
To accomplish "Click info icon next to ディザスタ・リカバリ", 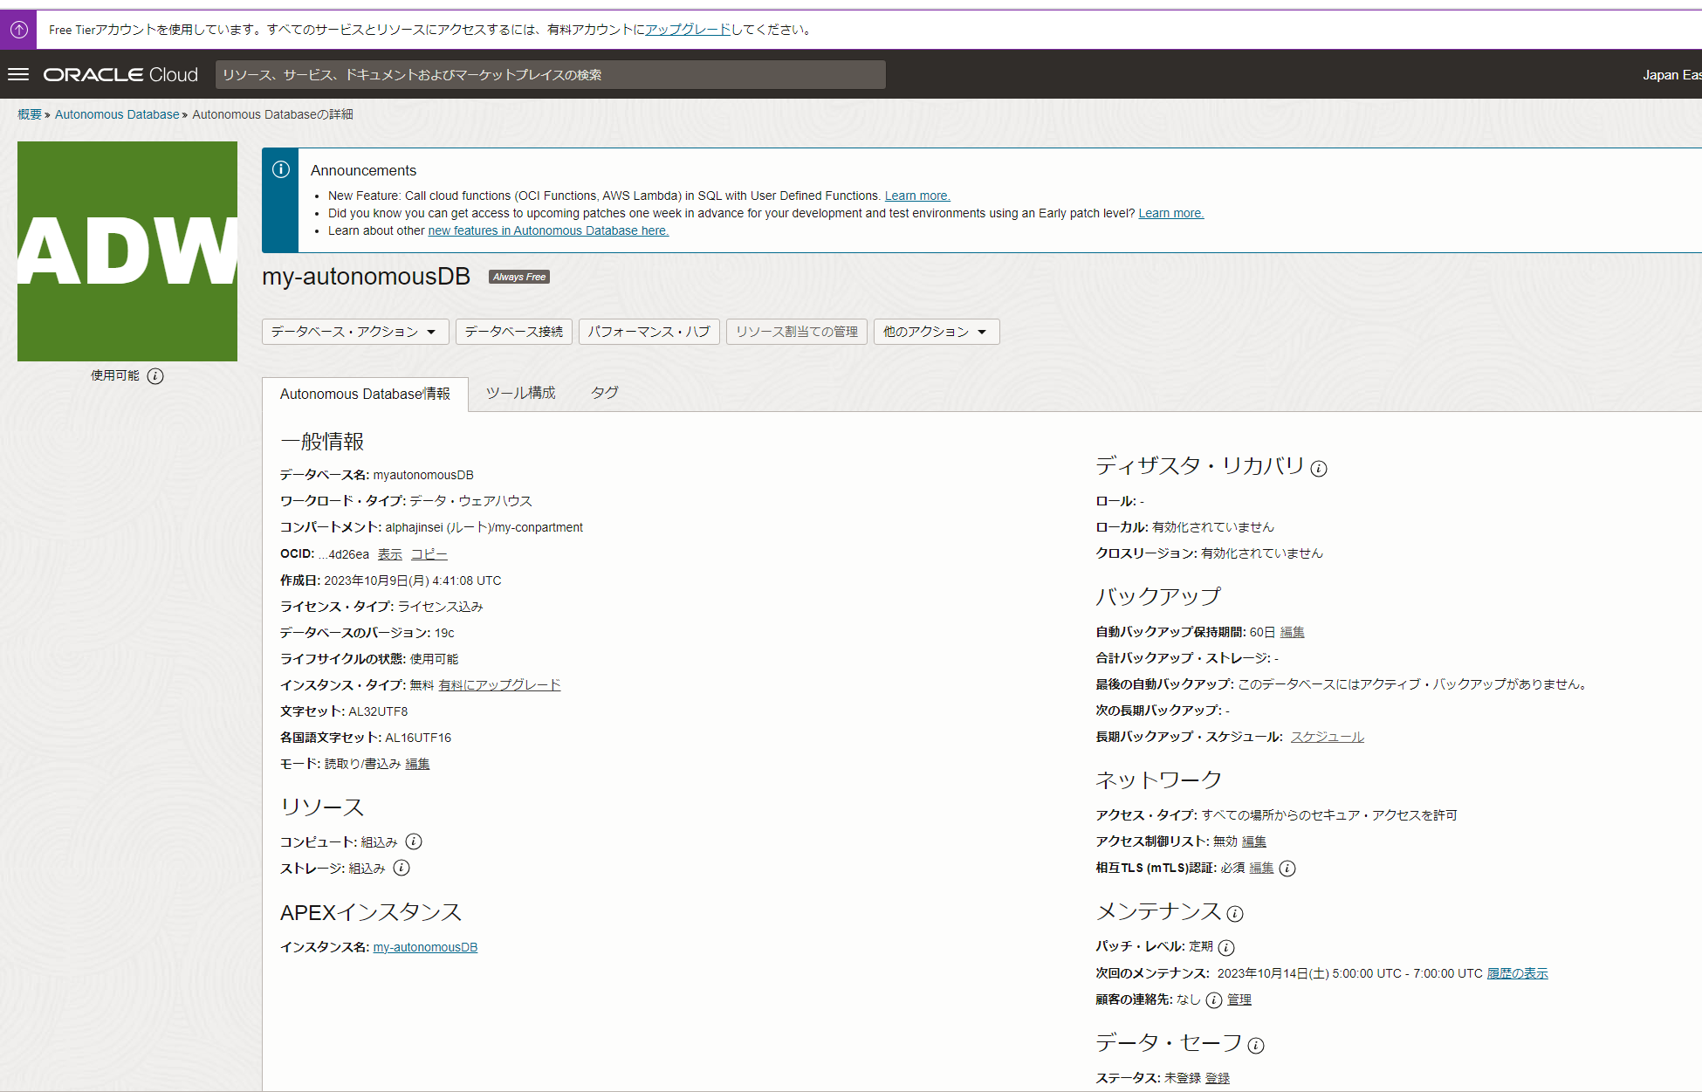I will 1319,469.
